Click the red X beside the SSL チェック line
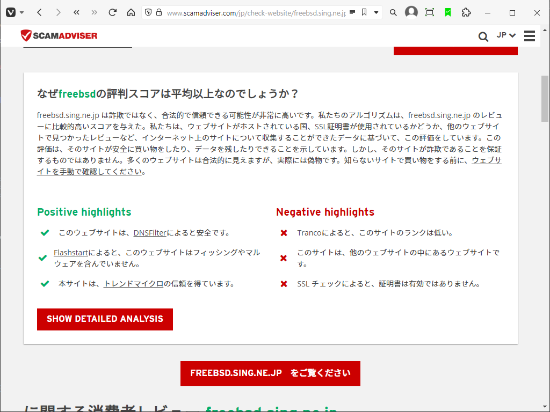 284,284
